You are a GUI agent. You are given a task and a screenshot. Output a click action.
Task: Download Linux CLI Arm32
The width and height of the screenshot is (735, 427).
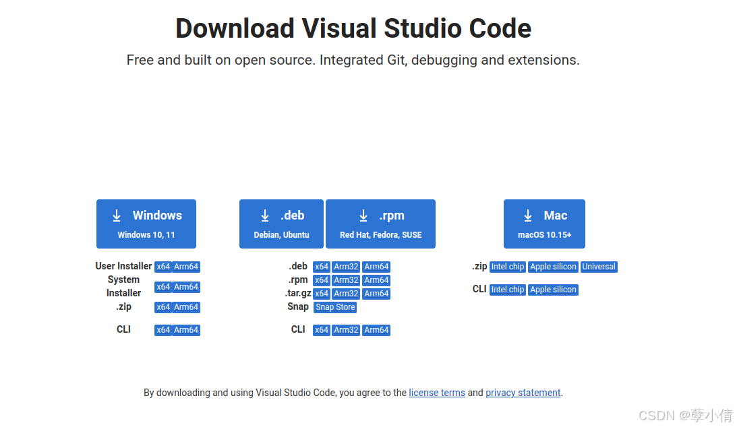pyautogui.click(x=346, y=330)
